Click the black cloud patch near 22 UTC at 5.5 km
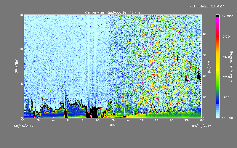The height and width of the screenshot is (148, 237). tap(186, 80)
